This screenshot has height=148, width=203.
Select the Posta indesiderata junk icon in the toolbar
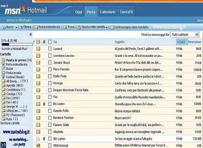(36, 27)
